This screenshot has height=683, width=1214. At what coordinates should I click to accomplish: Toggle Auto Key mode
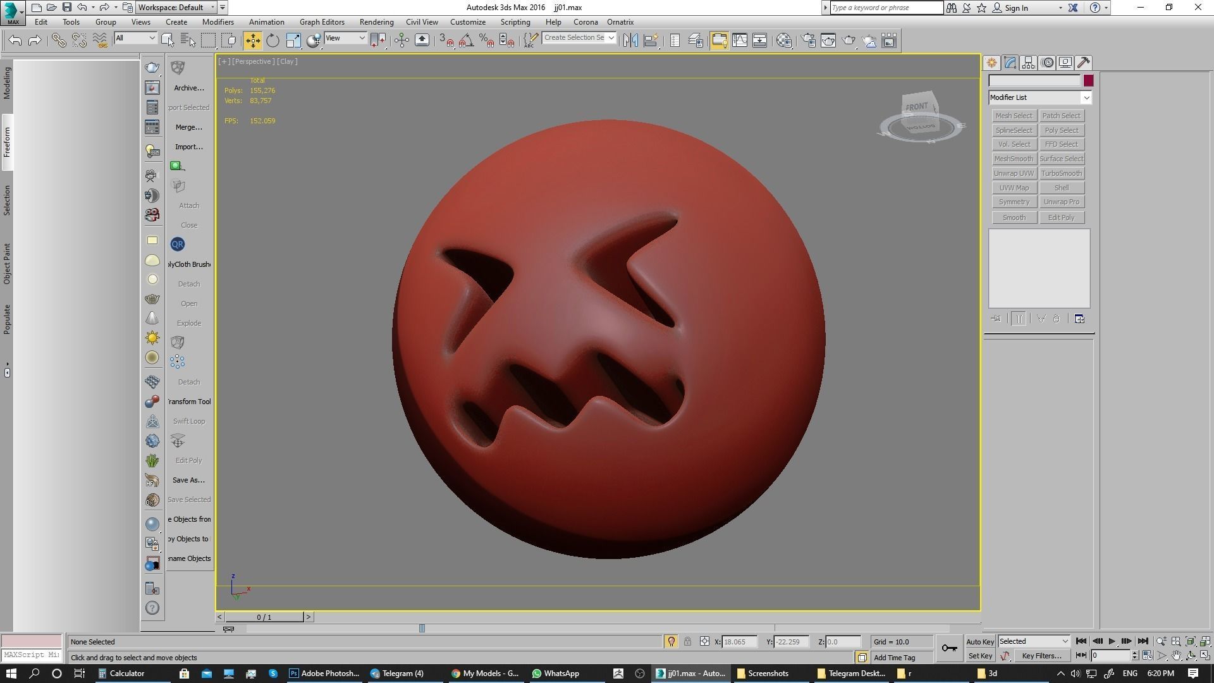[980, 641]
